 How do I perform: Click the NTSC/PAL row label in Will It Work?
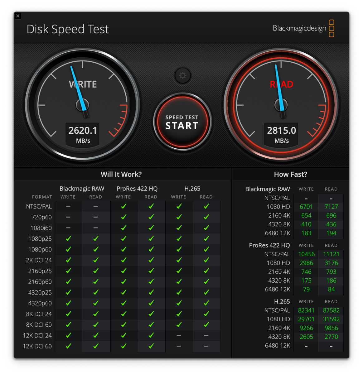click(39, 206)
